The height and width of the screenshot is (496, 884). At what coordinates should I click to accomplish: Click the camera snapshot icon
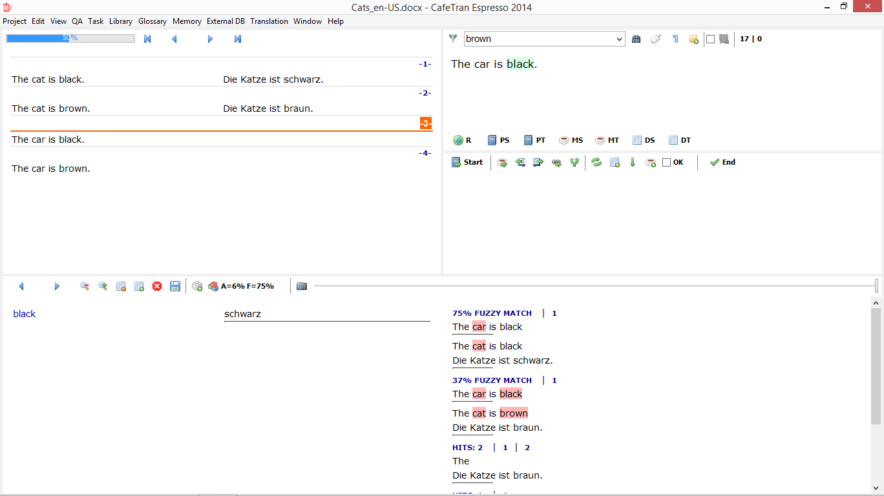302,286
